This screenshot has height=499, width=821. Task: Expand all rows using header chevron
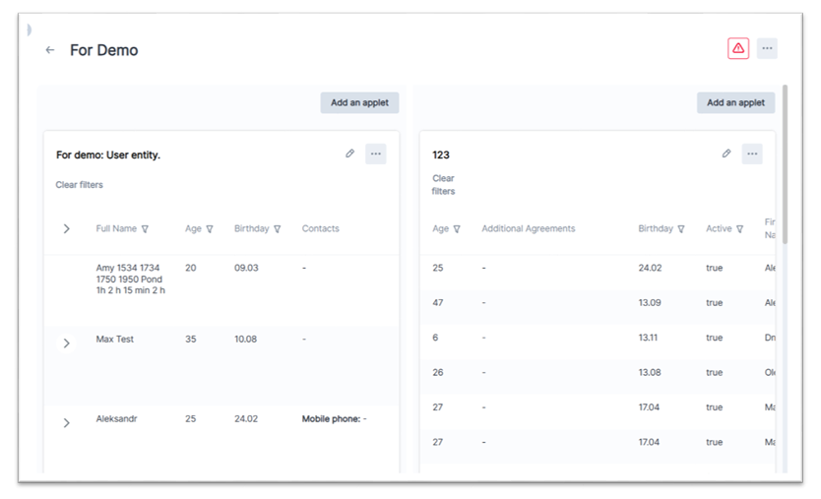66,229
